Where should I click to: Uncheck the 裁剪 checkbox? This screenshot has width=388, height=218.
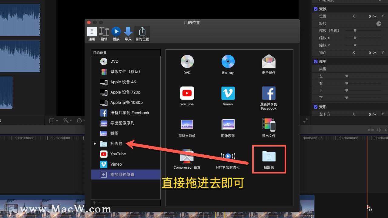click(316, 61)
